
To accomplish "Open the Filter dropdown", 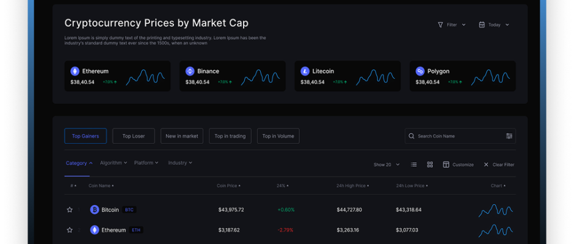I will point(451,25).
